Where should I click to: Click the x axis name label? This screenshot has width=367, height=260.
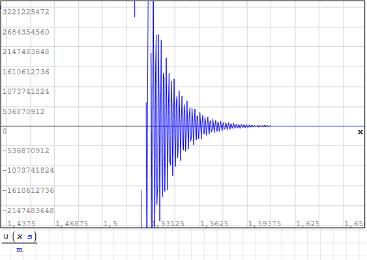click(360, 132)
